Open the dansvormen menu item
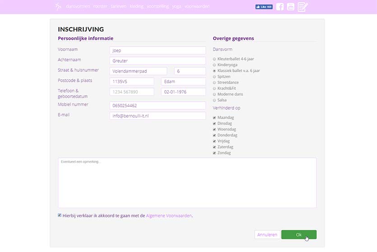The height and width of the screenshot is (252, 377). tap(78, 7)
